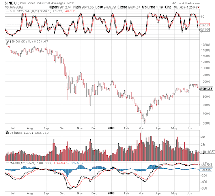Click the 80 level on stochastic axis
Screen dimensions: 215x196
203,16
